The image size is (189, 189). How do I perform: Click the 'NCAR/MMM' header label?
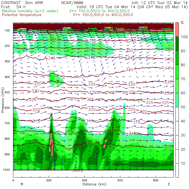pyautogui.click(x=72, y=3)
